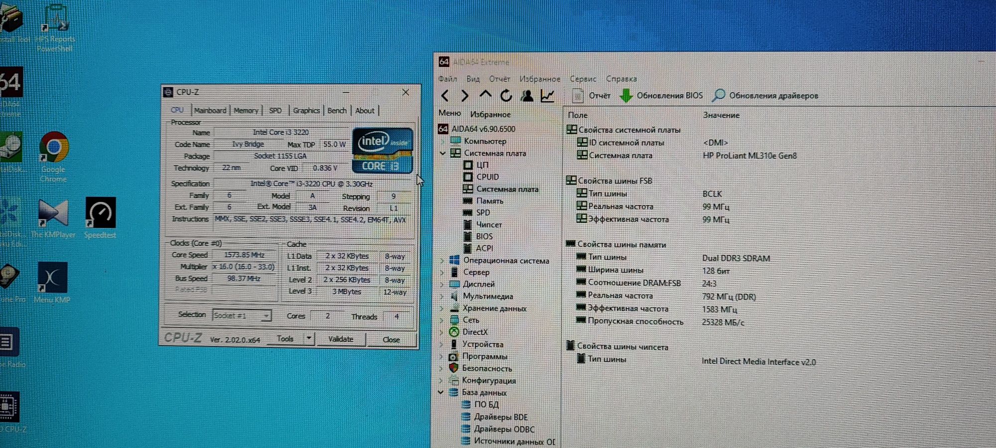Open Memory tab in CPU-Z
Viewport: 996px width, 448px height.
246,111
